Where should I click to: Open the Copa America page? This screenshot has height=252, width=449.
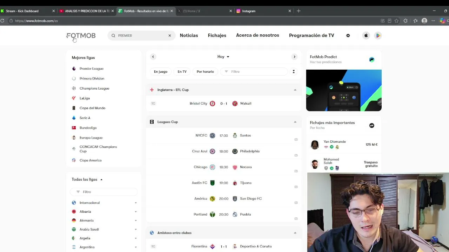[x=91, y=160]
